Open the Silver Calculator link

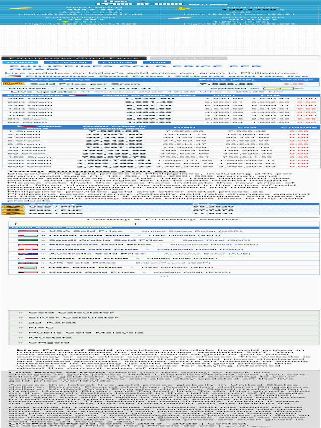[x=74, y=318]
